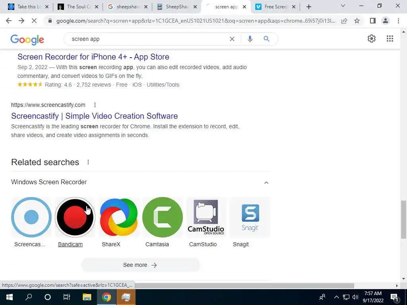Open the tab search dropdown
Image resolution: width=407 pixels, height=305 pixels.
click(343, 6)
